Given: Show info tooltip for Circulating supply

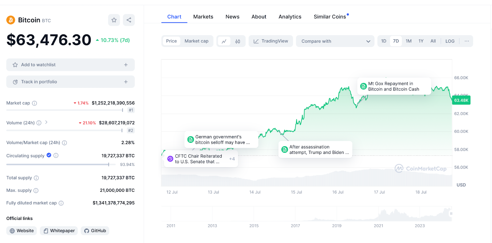Looking at the screenshot, I should point(56,155).
